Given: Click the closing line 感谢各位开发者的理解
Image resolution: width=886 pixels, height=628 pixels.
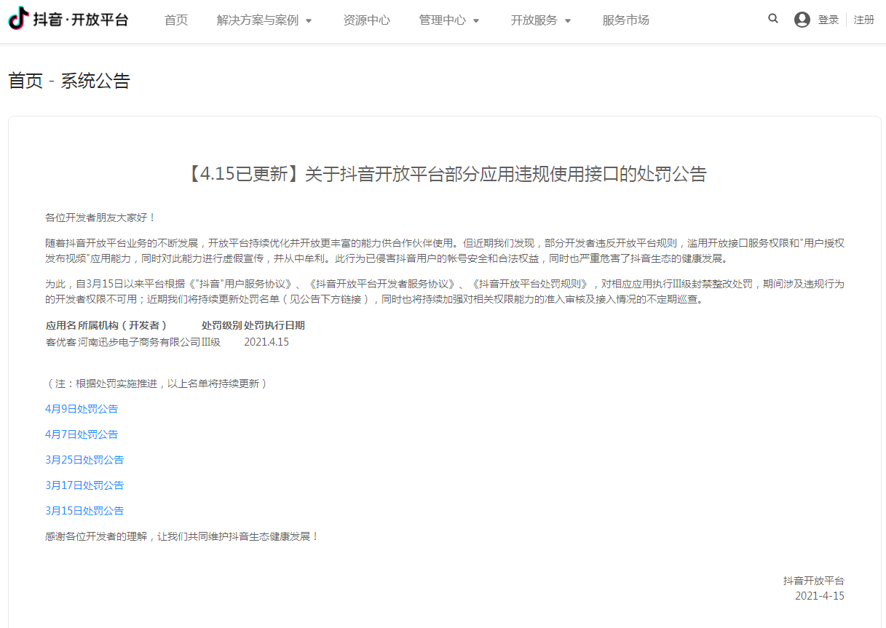Looking at the screenshot, I should (182, 536).
